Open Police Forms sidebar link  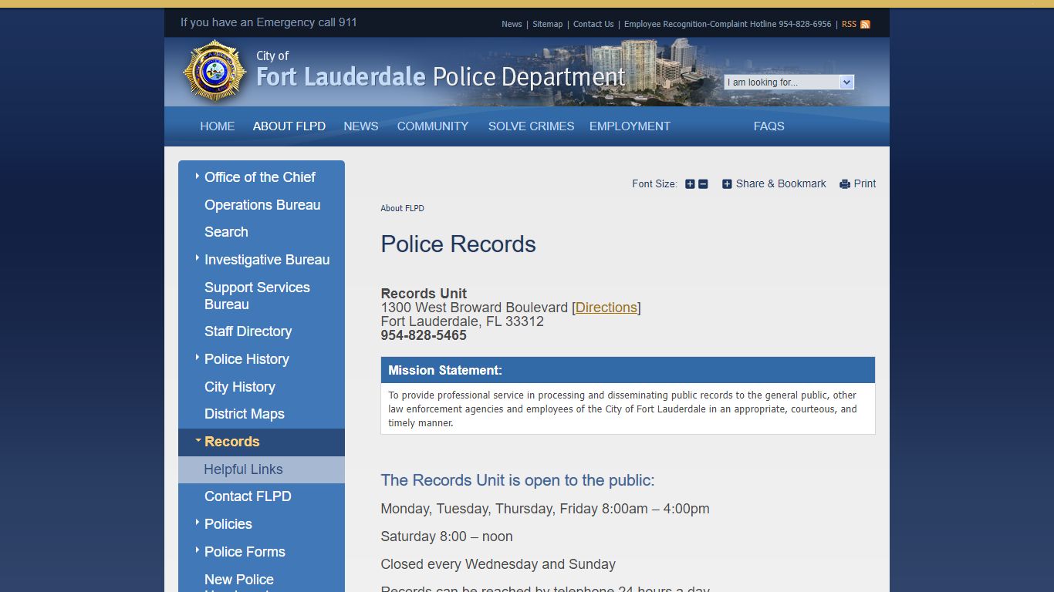pyautogui.click(x=245, y=552)
